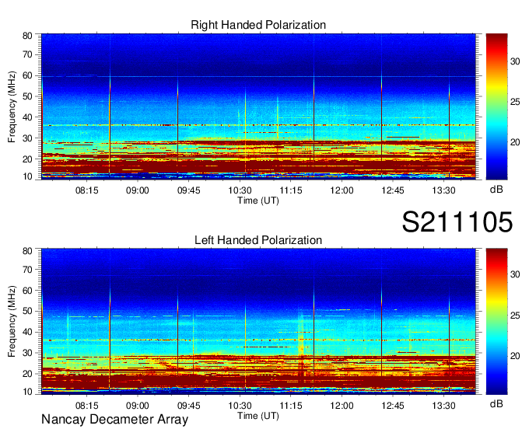Click the Left Handed Polarization title
This screenshot has height=429, width=529.
click(x=258, y=240)
